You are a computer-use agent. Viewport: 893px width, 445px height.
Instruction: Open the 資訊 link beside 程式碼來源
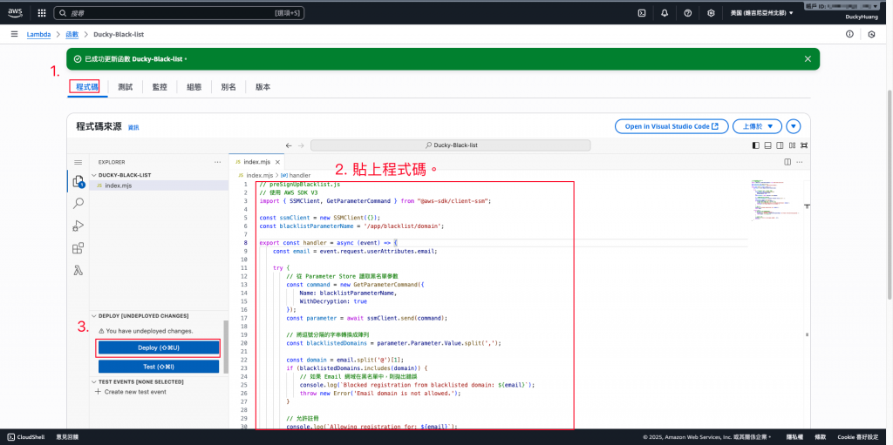tap(133, 127)
